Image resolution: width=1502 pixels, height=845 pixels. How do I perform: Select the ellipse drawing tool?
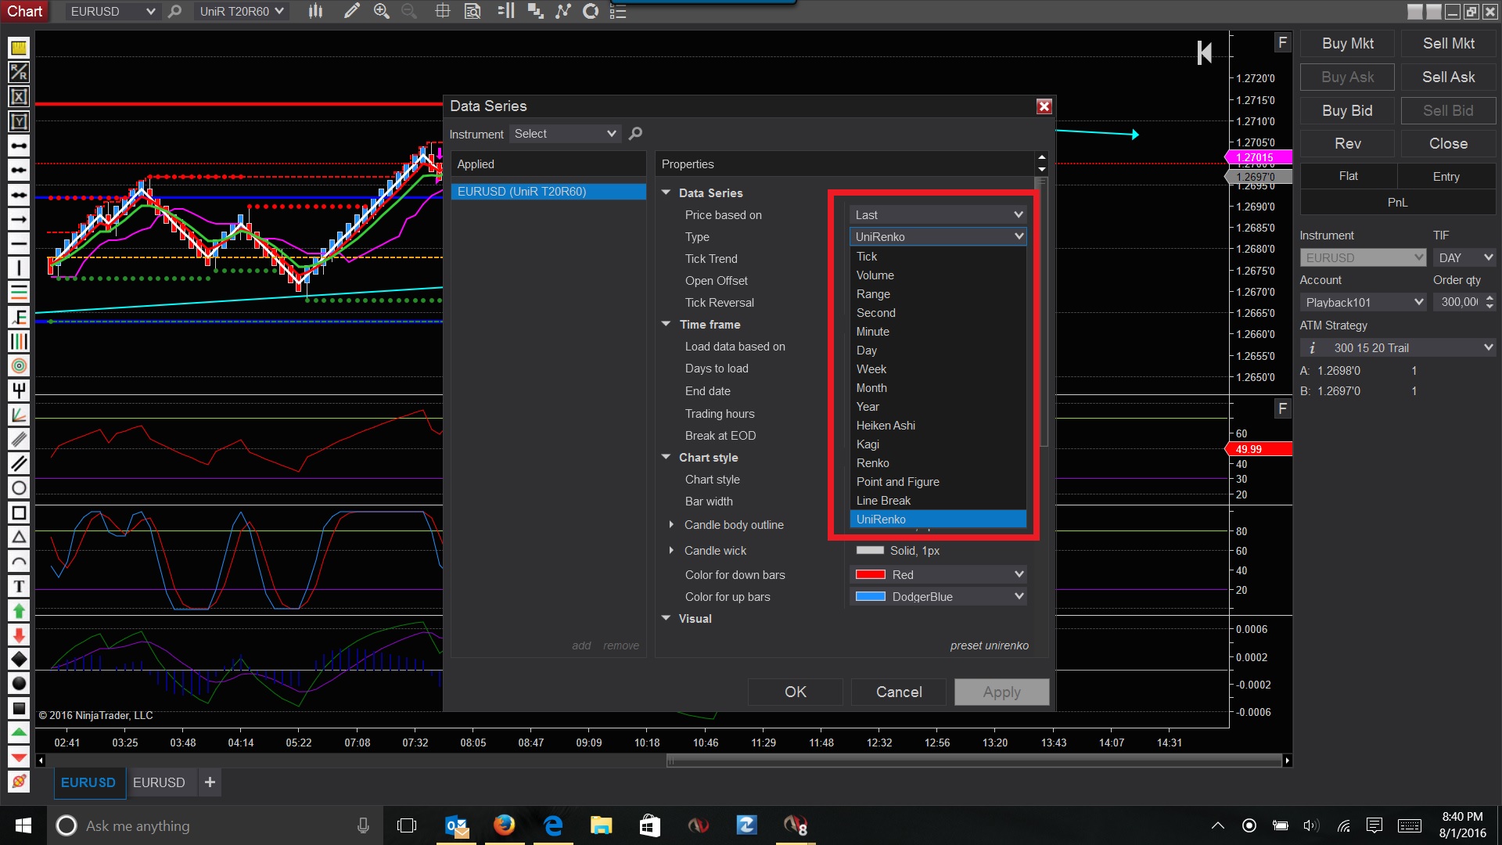pos(19,488)
